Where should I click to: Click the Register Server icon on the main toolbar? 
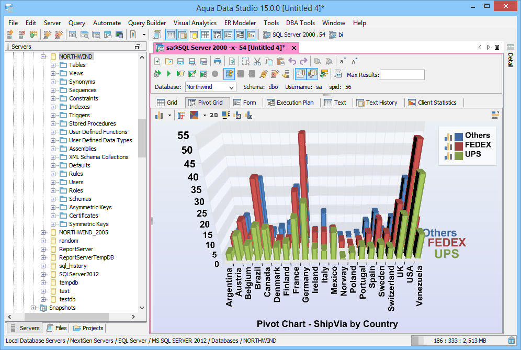tap(10, 34)
